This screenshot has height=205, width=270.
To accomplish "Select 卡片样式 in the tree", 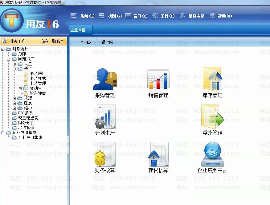I will [x=38, y=78].
